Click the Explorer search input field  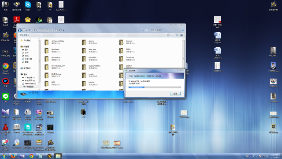(x=167, y=30)
